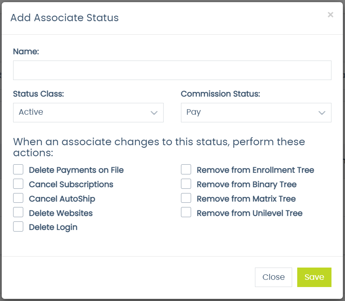345x301 pixels.
Task: Check Remove from Matrix Tree
Action: (x=186, y=198)
